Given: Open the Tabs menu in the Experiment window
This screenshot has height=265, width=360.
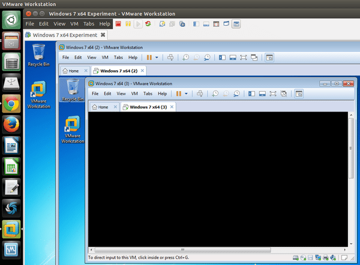Looking at the screenshot, I should (89, 23).
